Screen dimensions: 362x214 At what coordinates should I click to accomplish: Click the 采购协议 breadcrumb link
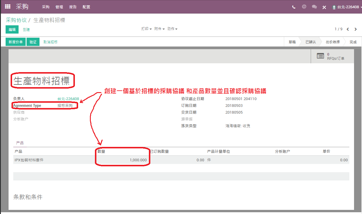(x=16, y=20)
